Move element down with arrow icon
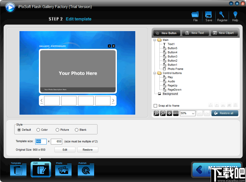Viewport: 246px width, 182px height. 223,105
